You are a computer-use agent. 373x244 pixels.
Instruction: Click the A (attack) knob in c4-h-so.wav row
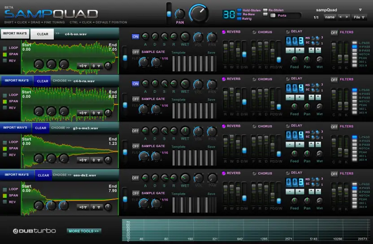pos(145,36)
